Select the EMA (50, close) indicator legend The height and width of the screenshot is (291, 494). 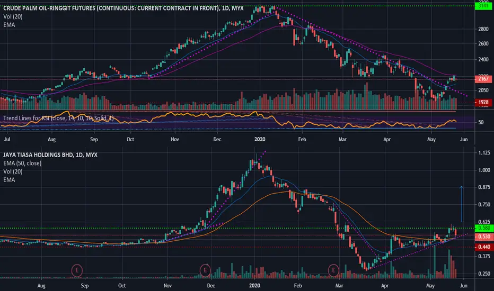(x=22, y=163)
